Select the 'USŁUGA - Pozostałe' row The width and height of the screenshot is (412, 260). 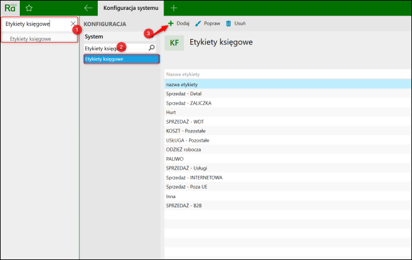click(x=288, y=141)
